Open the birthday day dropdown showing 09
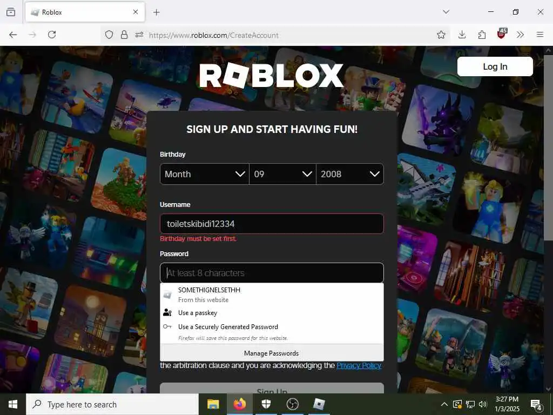Image resolution: width=553 pixels, height=415 pixels. (282, 174)
